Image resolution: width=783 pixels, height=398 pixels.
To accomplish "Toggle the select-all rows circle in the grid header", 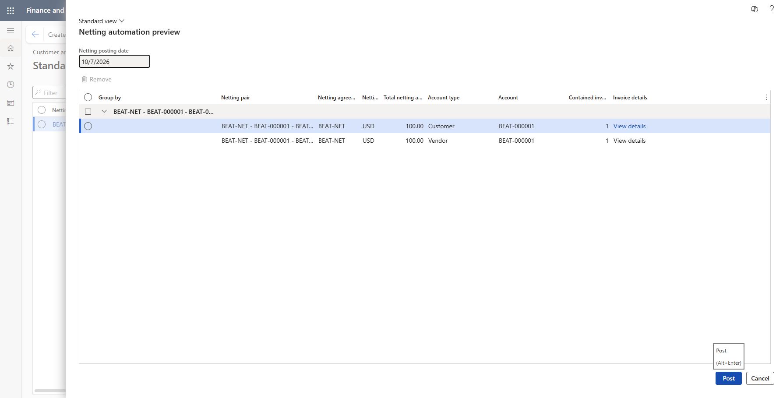I will click(88, 97).
